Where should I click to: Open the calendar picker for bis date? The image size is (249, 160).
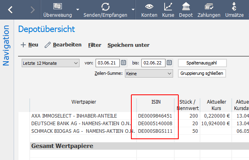click(169, 63)
